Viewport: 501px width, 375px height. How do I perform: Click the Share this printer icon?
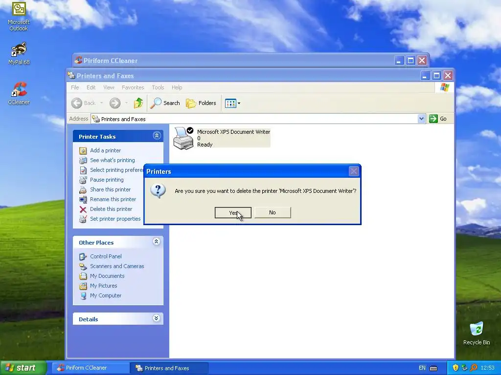(83, 190)
